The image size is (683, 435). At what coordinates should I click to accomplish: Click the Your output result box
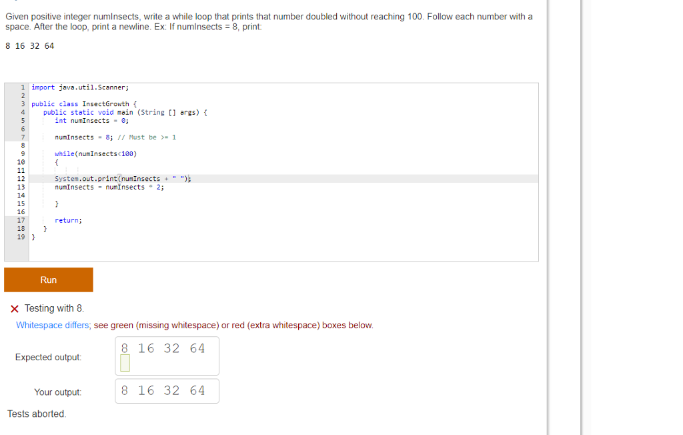pyautogui.click(x=167, y=391)
